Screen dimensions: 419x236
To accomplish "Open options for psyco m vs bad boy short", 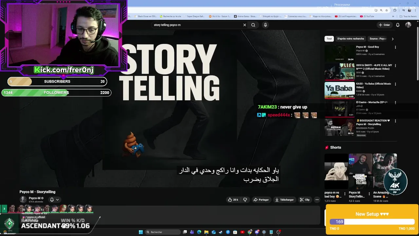I will pos(345,194).
